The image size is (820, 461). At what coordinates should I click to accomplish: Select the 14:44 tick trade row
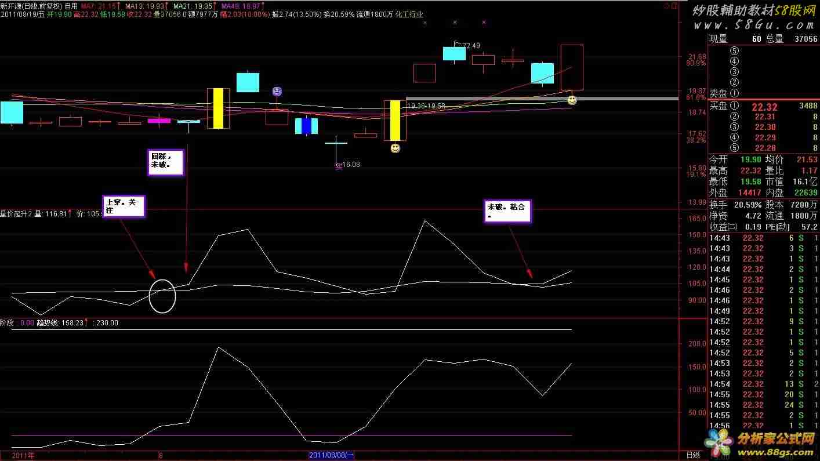tap(763, 269)
